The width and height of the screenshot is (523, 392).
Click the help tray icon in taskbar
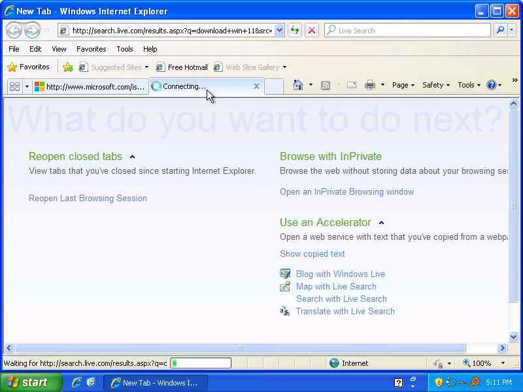point(398,382)
